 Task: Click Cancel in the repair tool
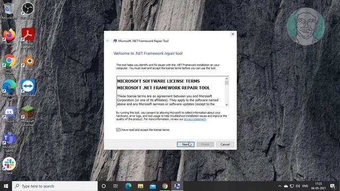click(x=225, y=144)
